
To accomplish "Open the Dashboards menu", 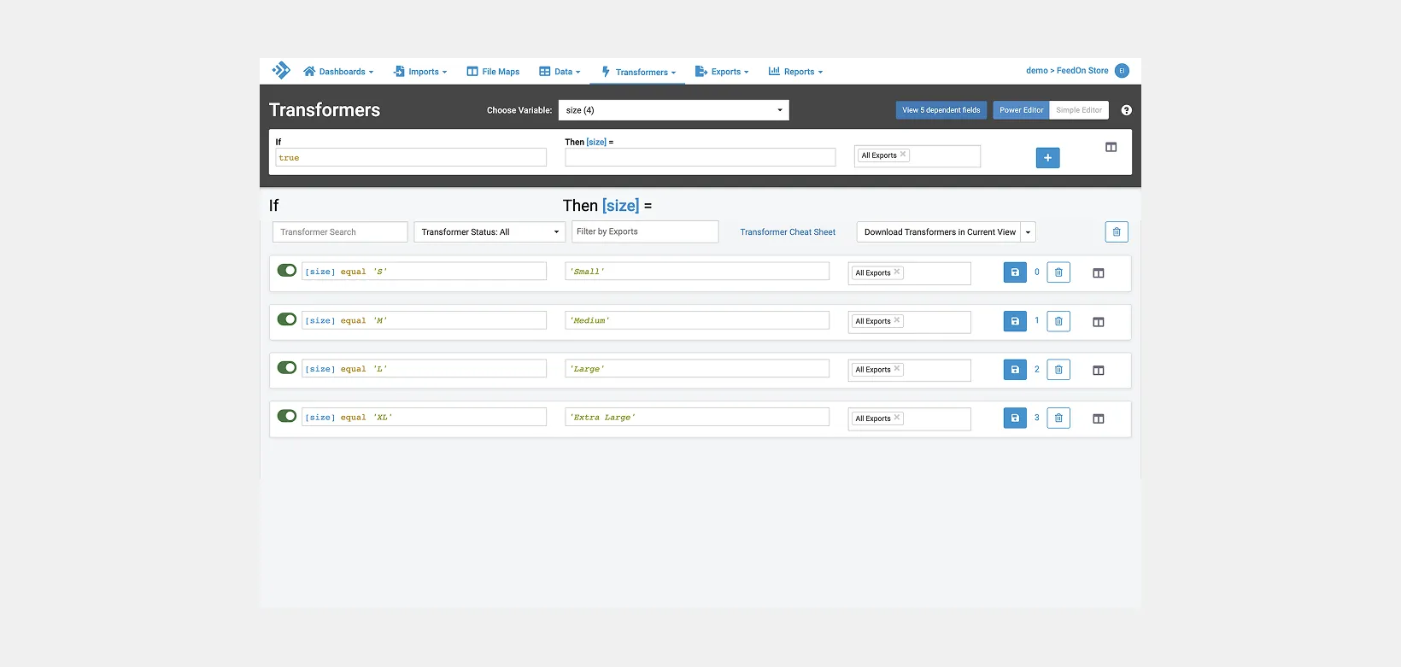I will tap(338, 72).
